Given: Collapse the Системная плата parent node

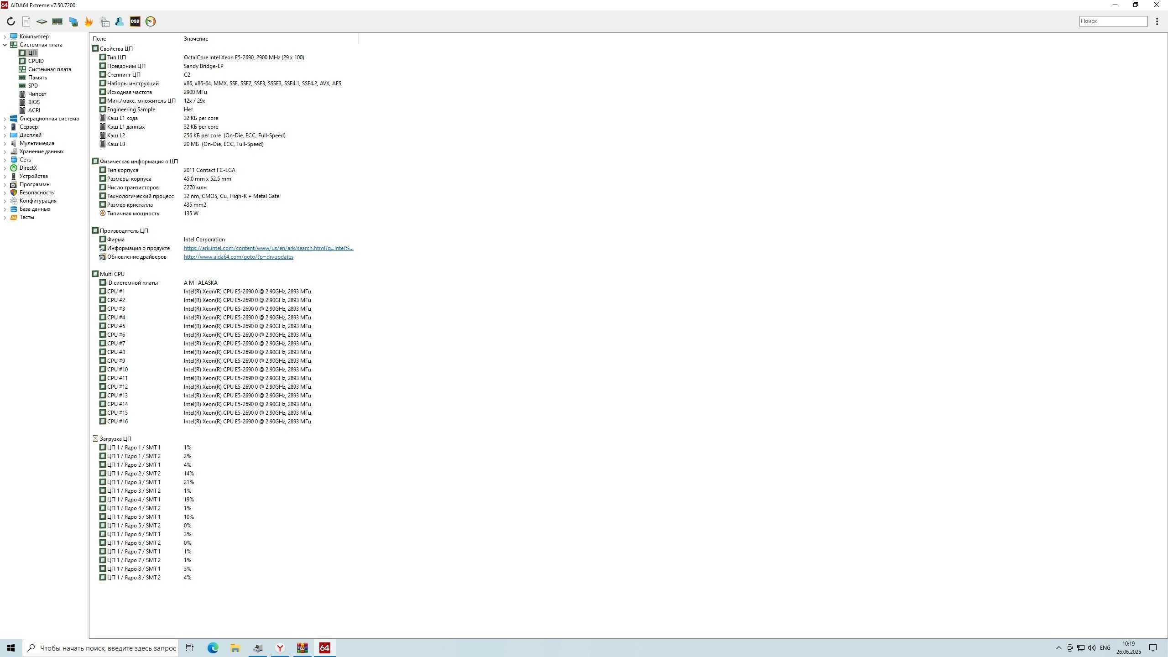Looking at the screenshot, I should pyautogui.click(x=5, y=45).
